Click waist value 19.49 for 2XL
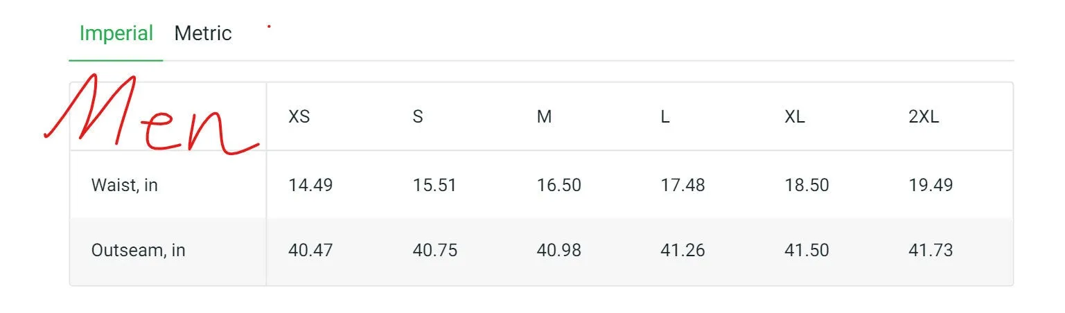The width and height of the screenshot is (1065, 313). click(x=931, y=186)
